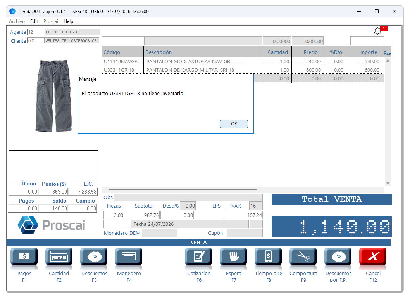Click the %Dto. column header
This screenshot has height=298, width=410.
[x=336, y=52]
